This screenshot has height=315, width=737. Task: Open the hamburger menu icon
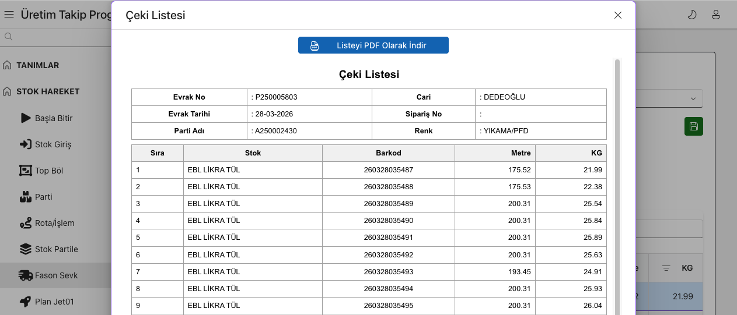coord(9,15)
